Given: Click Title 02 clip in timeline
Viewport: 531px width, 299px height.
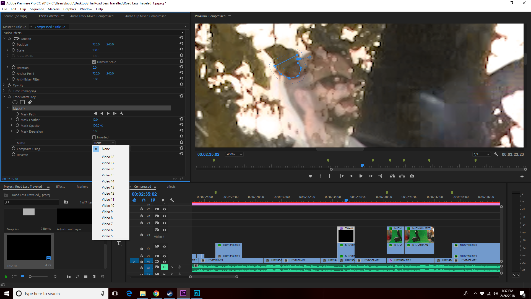Looking at the screenshot, I should click(346, 235).
